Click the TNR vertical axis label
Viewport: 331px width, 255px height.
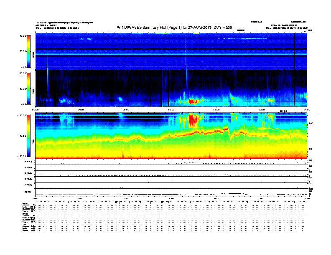pyautogui.click(x=33, y=142)
